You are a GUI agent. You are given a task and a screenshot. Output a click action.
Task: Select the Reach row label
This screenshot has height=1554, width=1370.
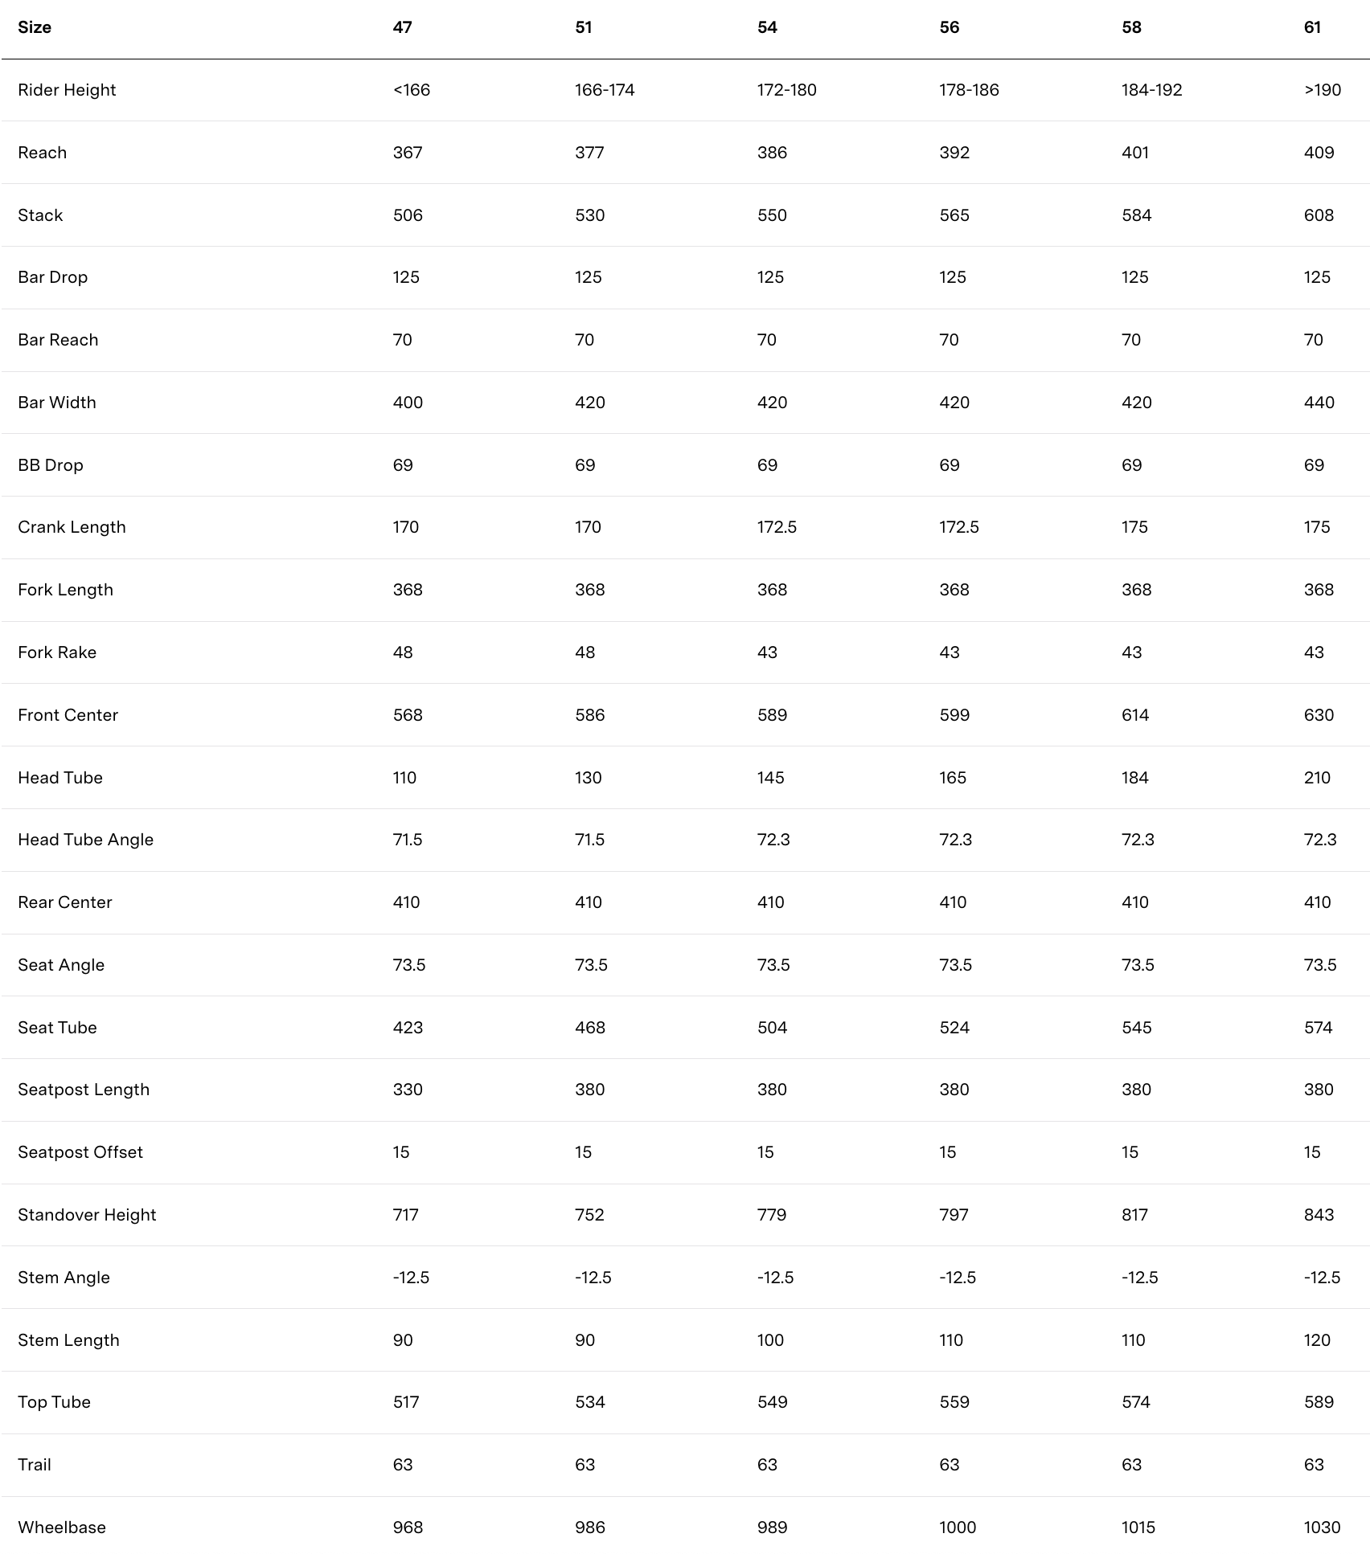pos(43,153)
